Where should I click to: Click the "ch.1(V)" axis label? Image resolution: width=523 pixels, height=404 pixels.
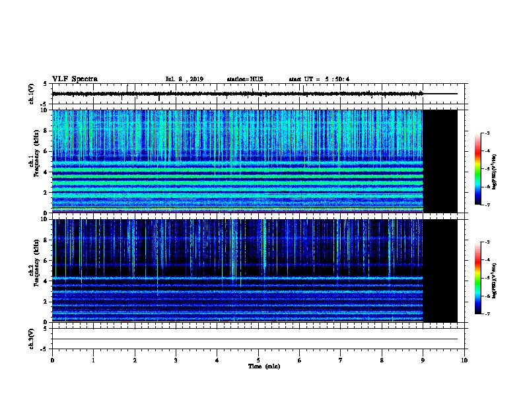[32, 94]
